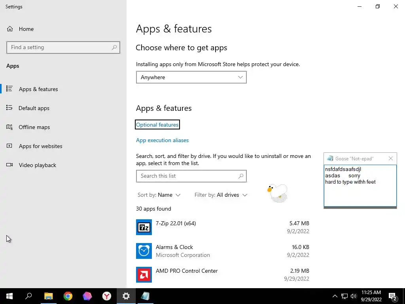Open the Optional features link

(x=157, y=125)
